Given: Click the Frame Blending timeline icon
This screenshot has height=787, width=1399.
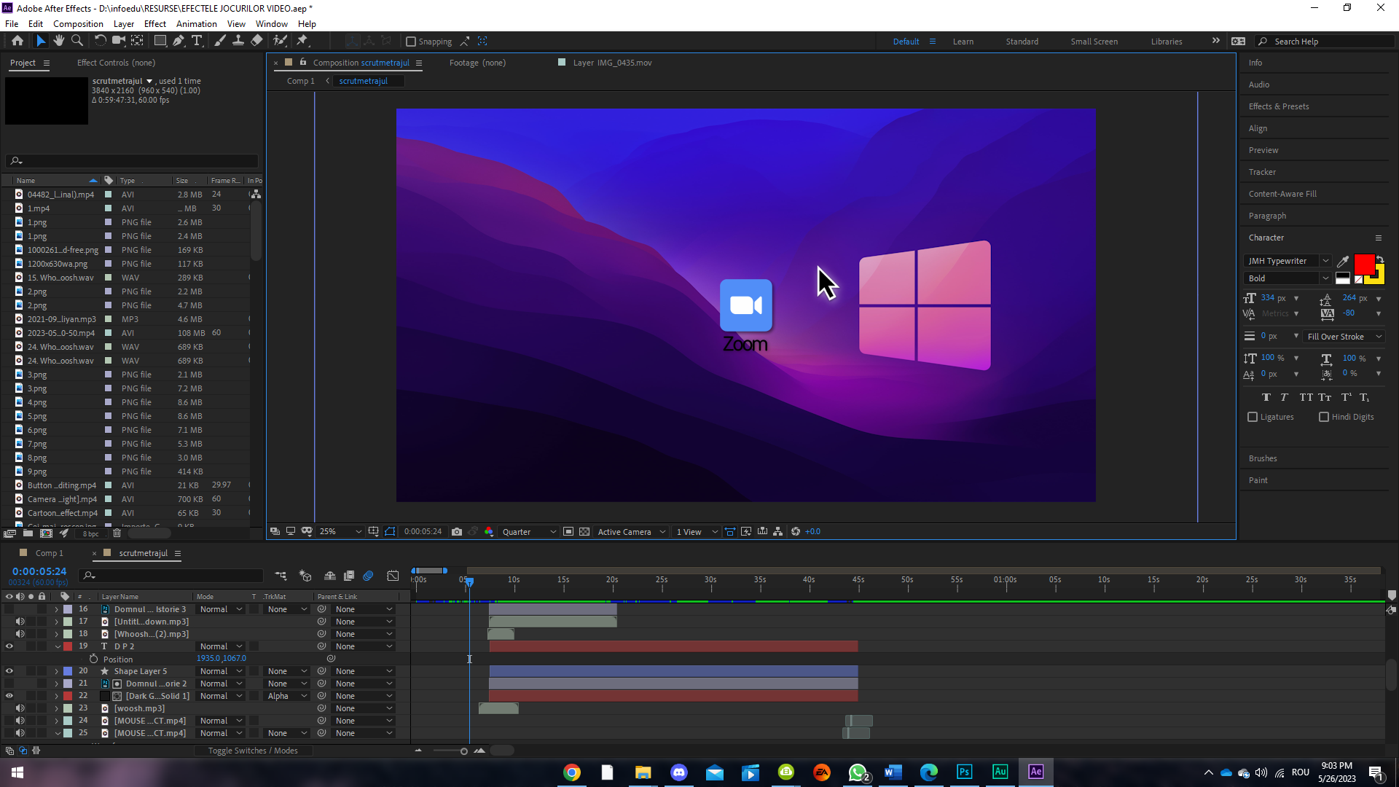Looking at the screenshot, I should 349,576.
